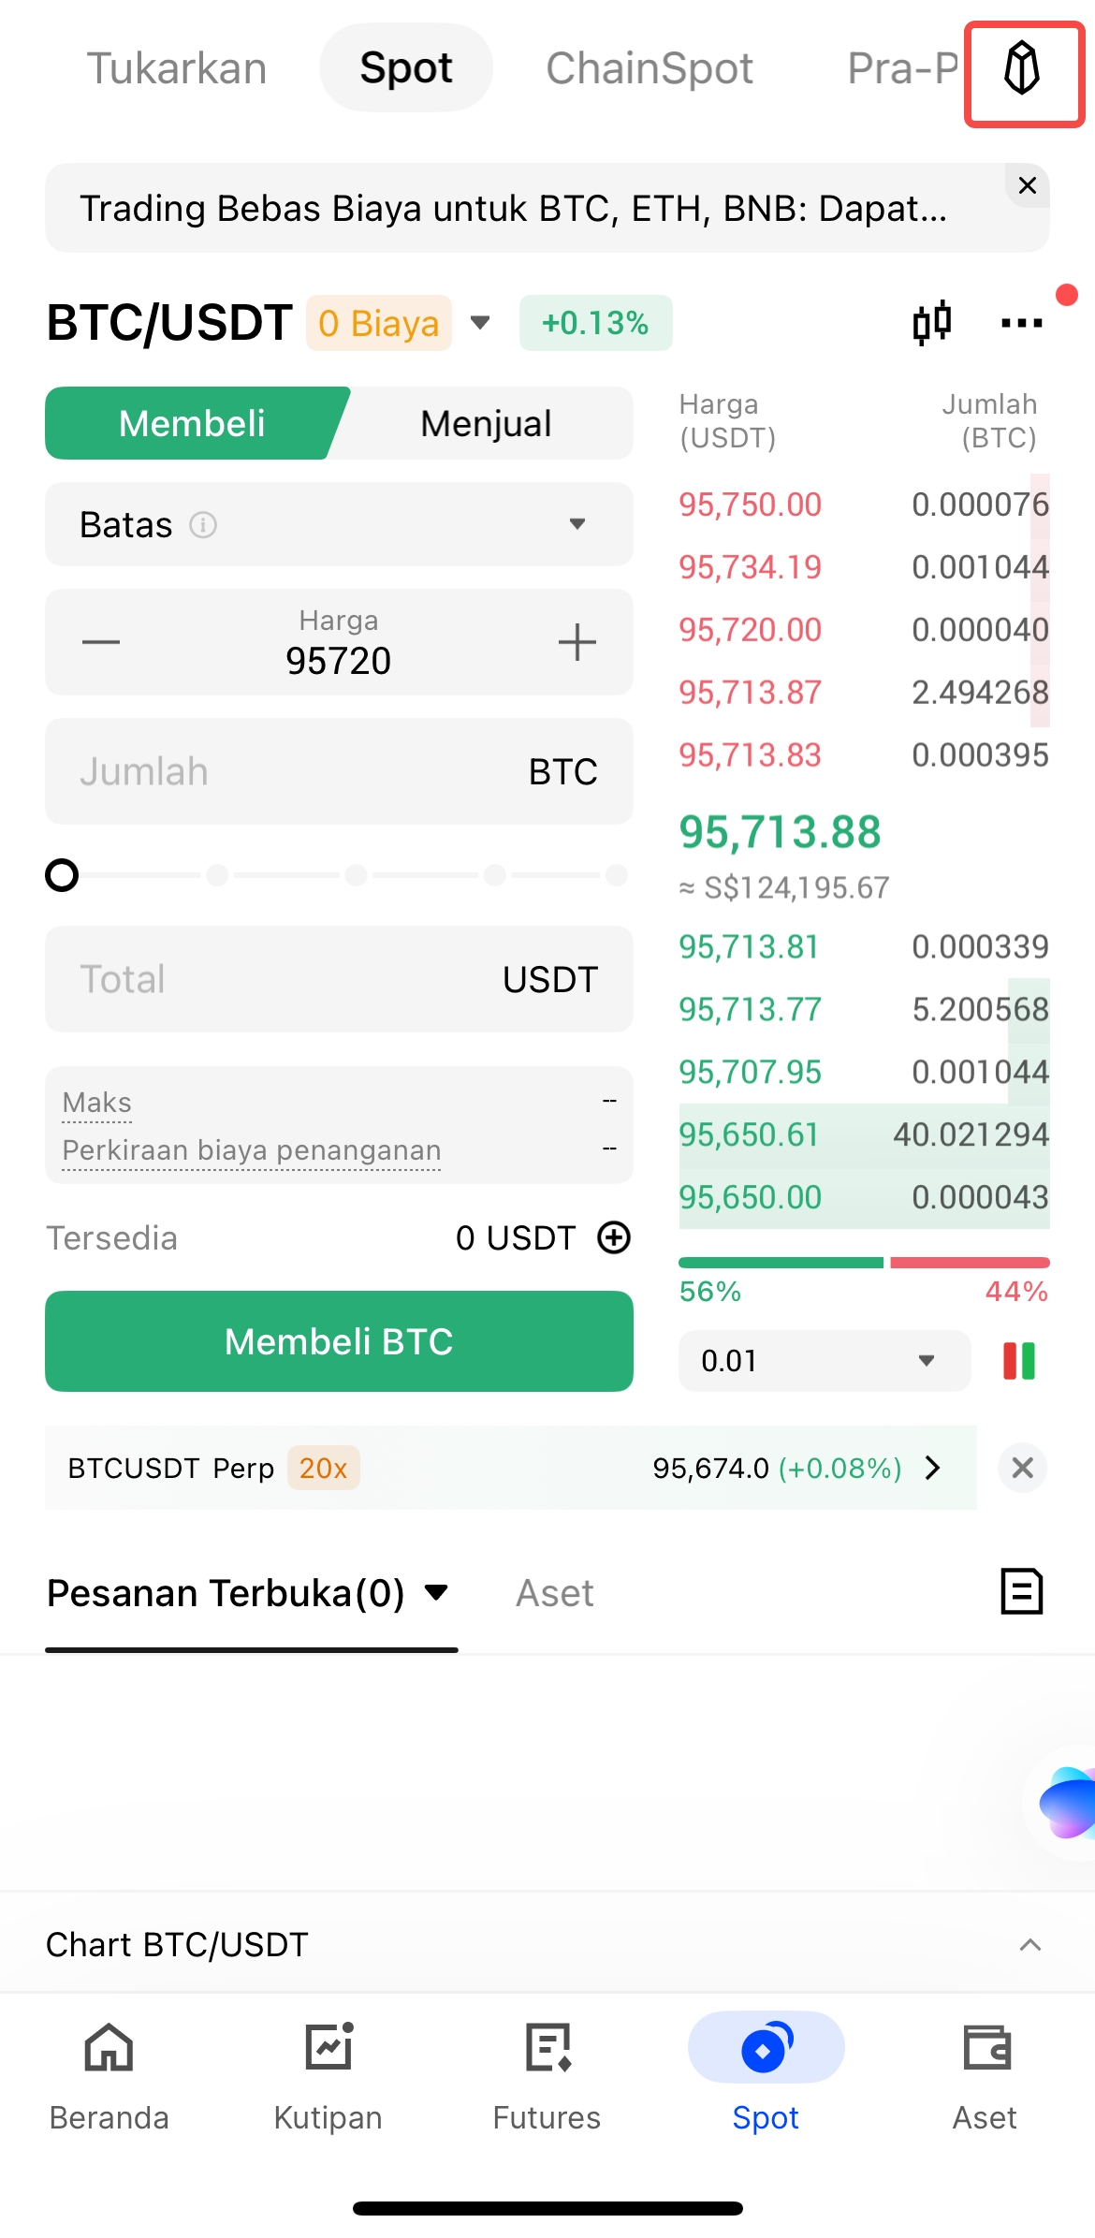Screen dimensions: 1095x2238
Task: Open the Batas order type dropdown
Action: [339, 524]
